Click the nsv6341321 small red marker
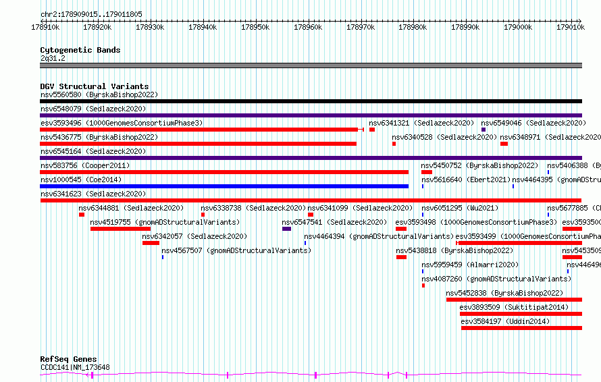The image size is (601, 382). [372, 130]
